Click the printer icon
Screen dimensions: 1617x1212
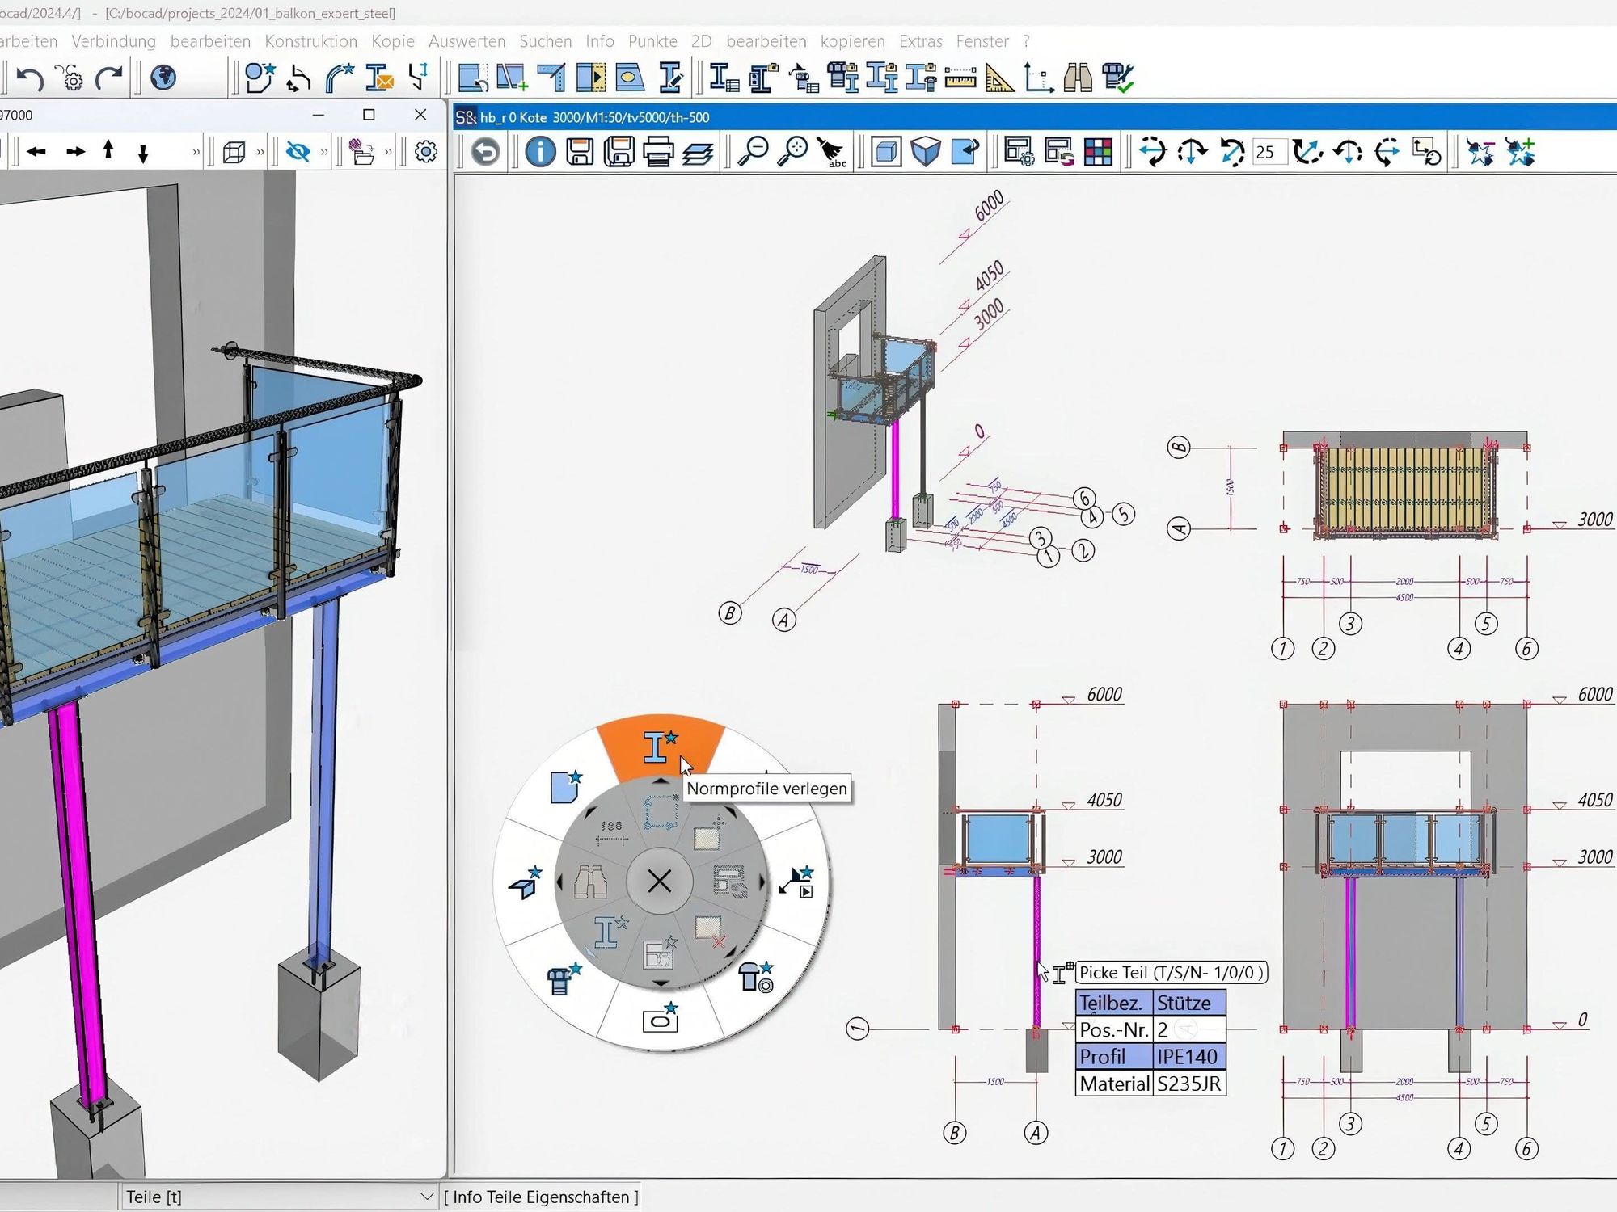pos(658,152)
